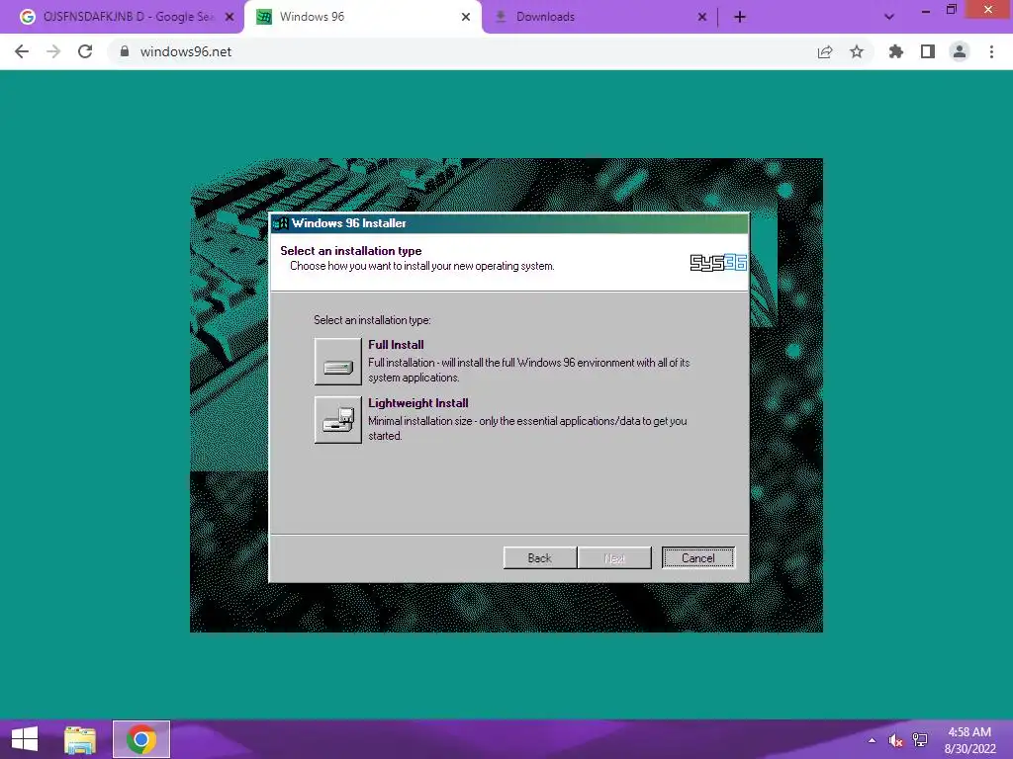Screen dimensions: 1013x759
Task: Bookmark this page with the star icon
Action: point(857,51)
